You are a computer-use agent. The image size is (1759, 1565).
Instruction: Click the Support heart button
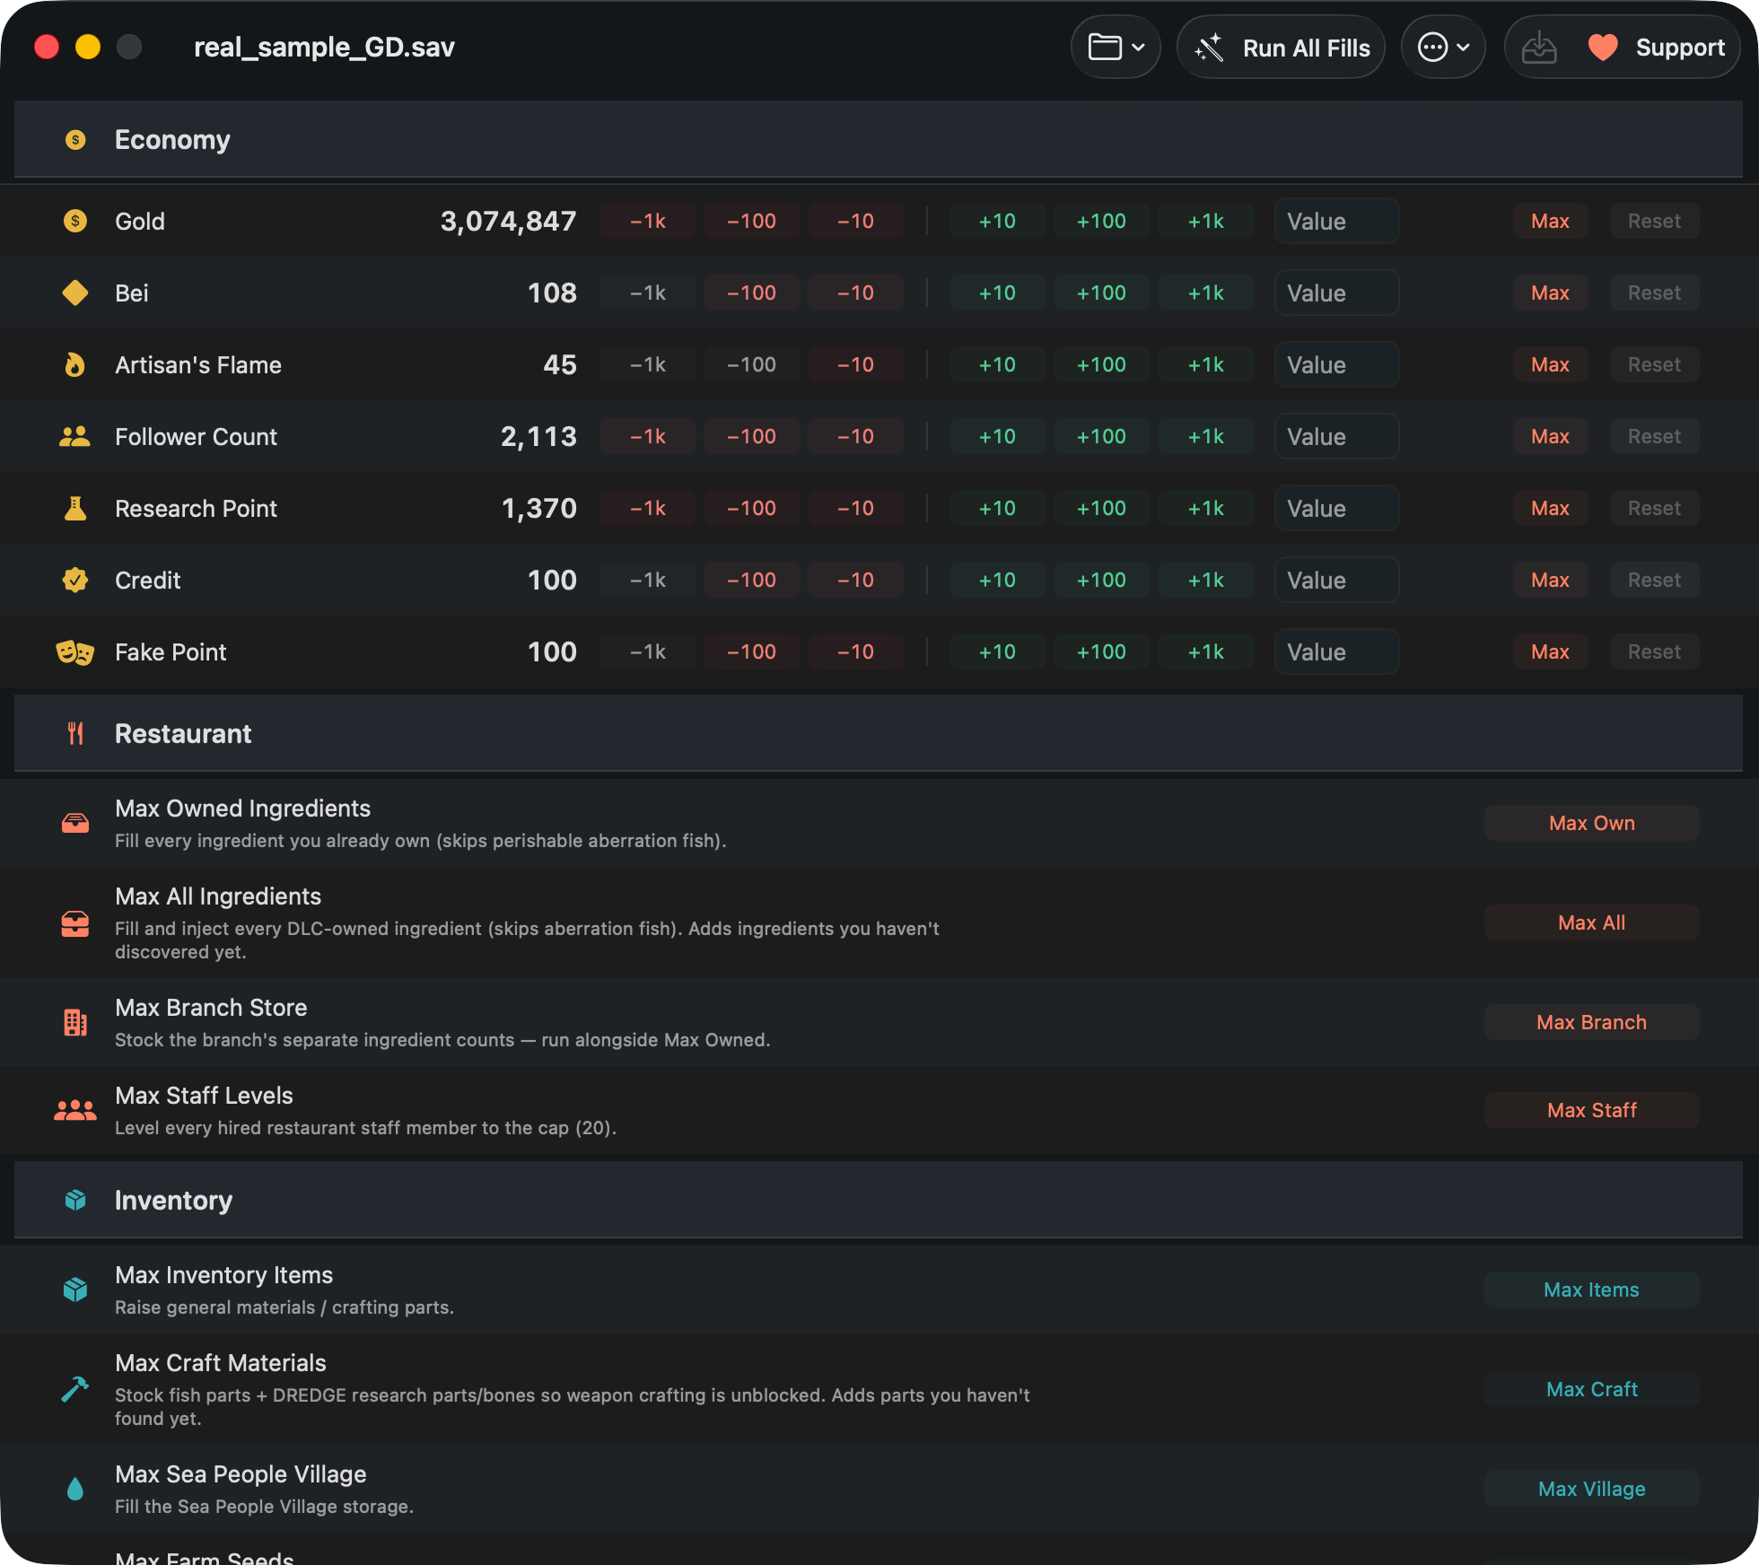1656,47
